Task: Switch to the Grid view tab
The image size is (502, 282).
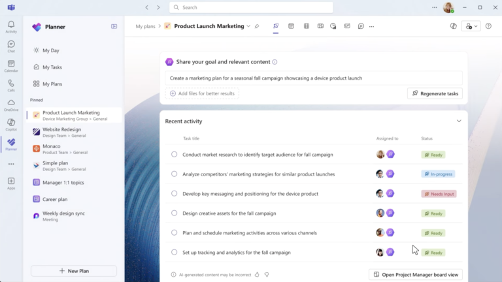Action: [x=307, y=26]
